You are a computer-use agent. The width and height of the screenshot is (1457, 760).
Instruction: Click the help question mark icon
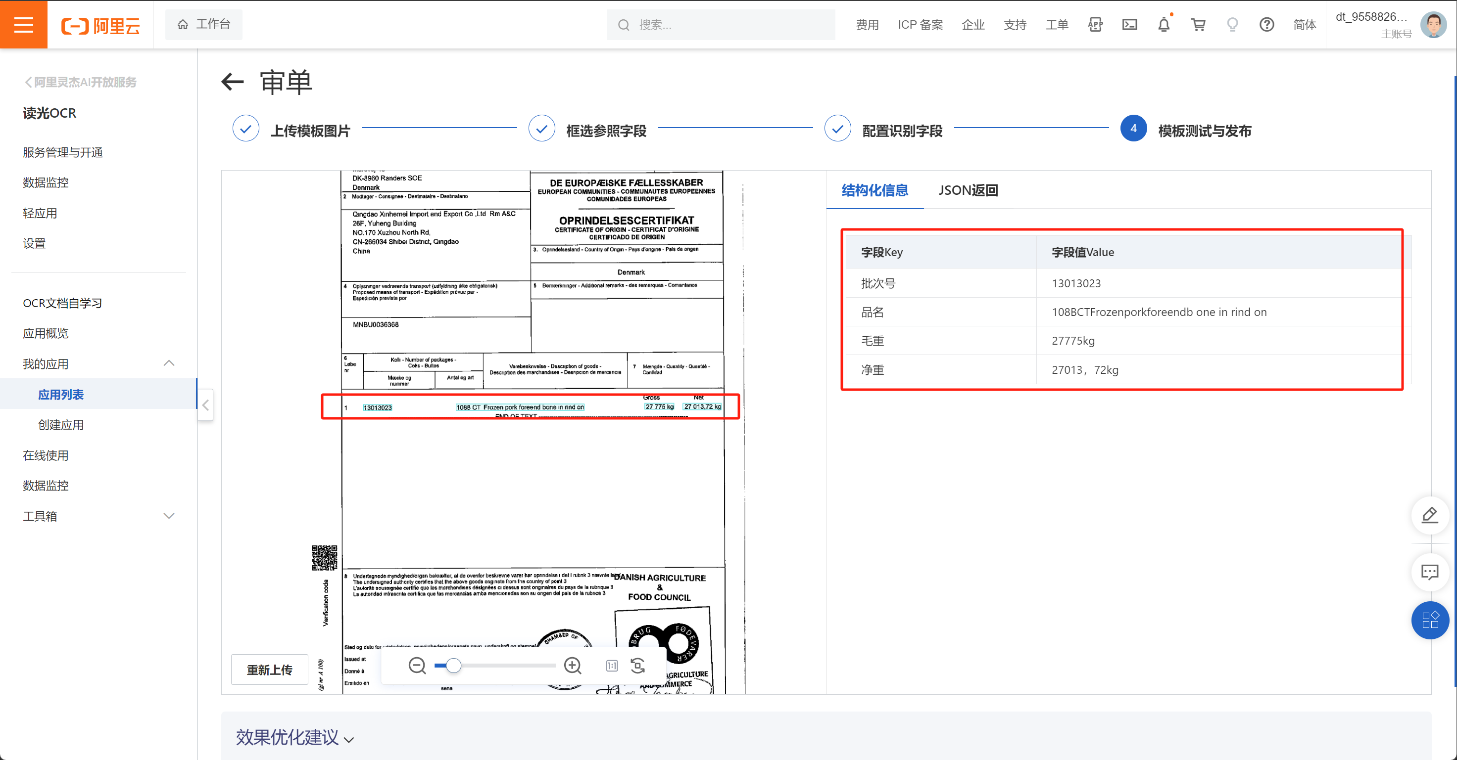1266,24
